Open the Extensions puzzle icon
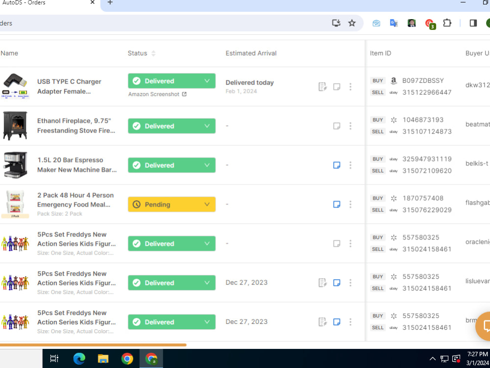 point(447,23)
